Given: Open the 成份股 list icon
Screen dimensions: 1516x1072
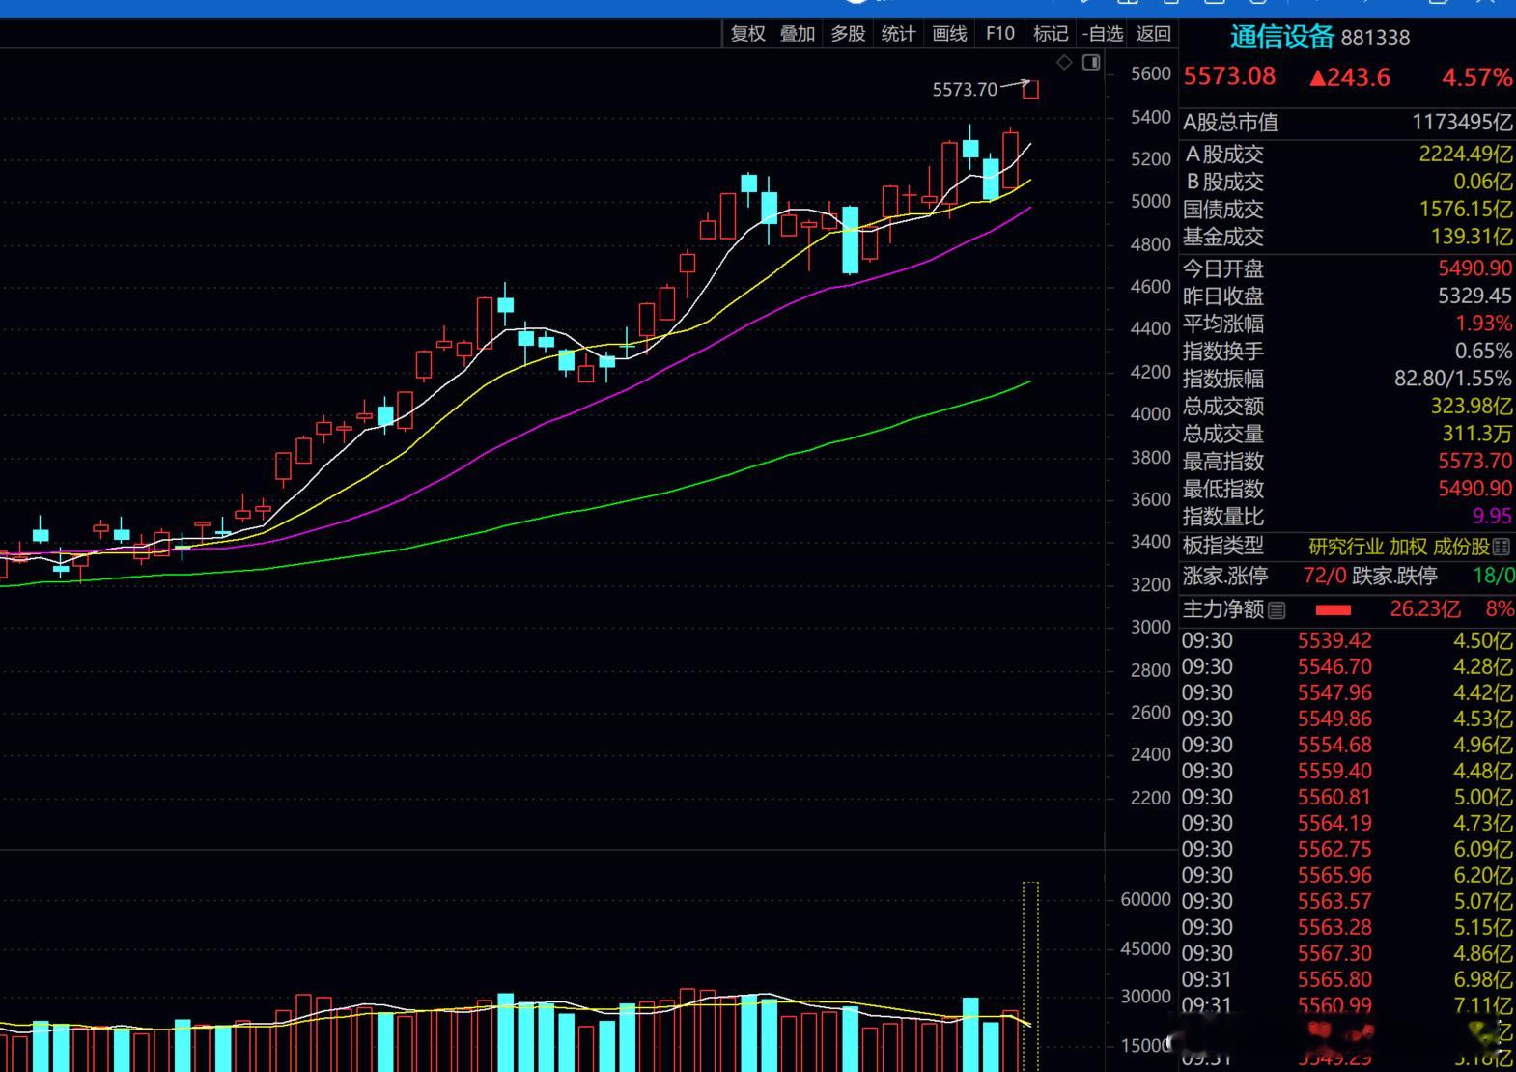Looking at the screenshot, I should click(x=1501, y=548).
